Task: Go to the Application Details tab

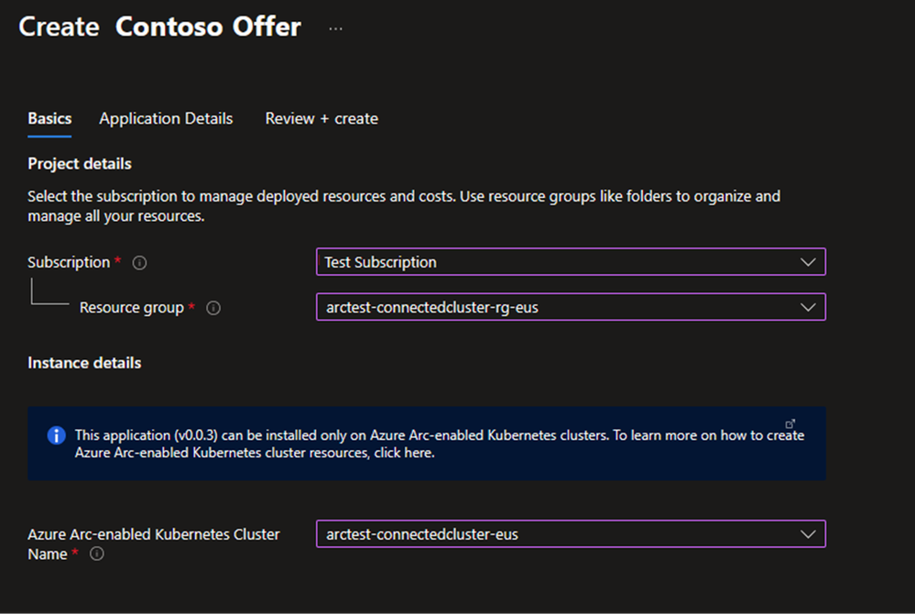Action: click(166, 119)
